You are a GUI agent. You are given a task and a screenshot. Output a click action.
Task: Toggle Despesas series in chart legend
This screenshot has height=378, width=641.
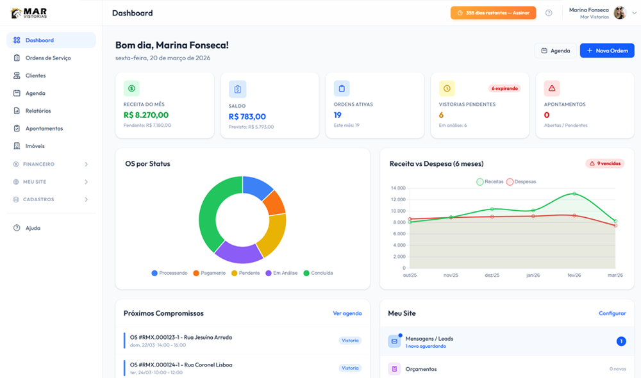pyautogui.click(x=521, y=182)
